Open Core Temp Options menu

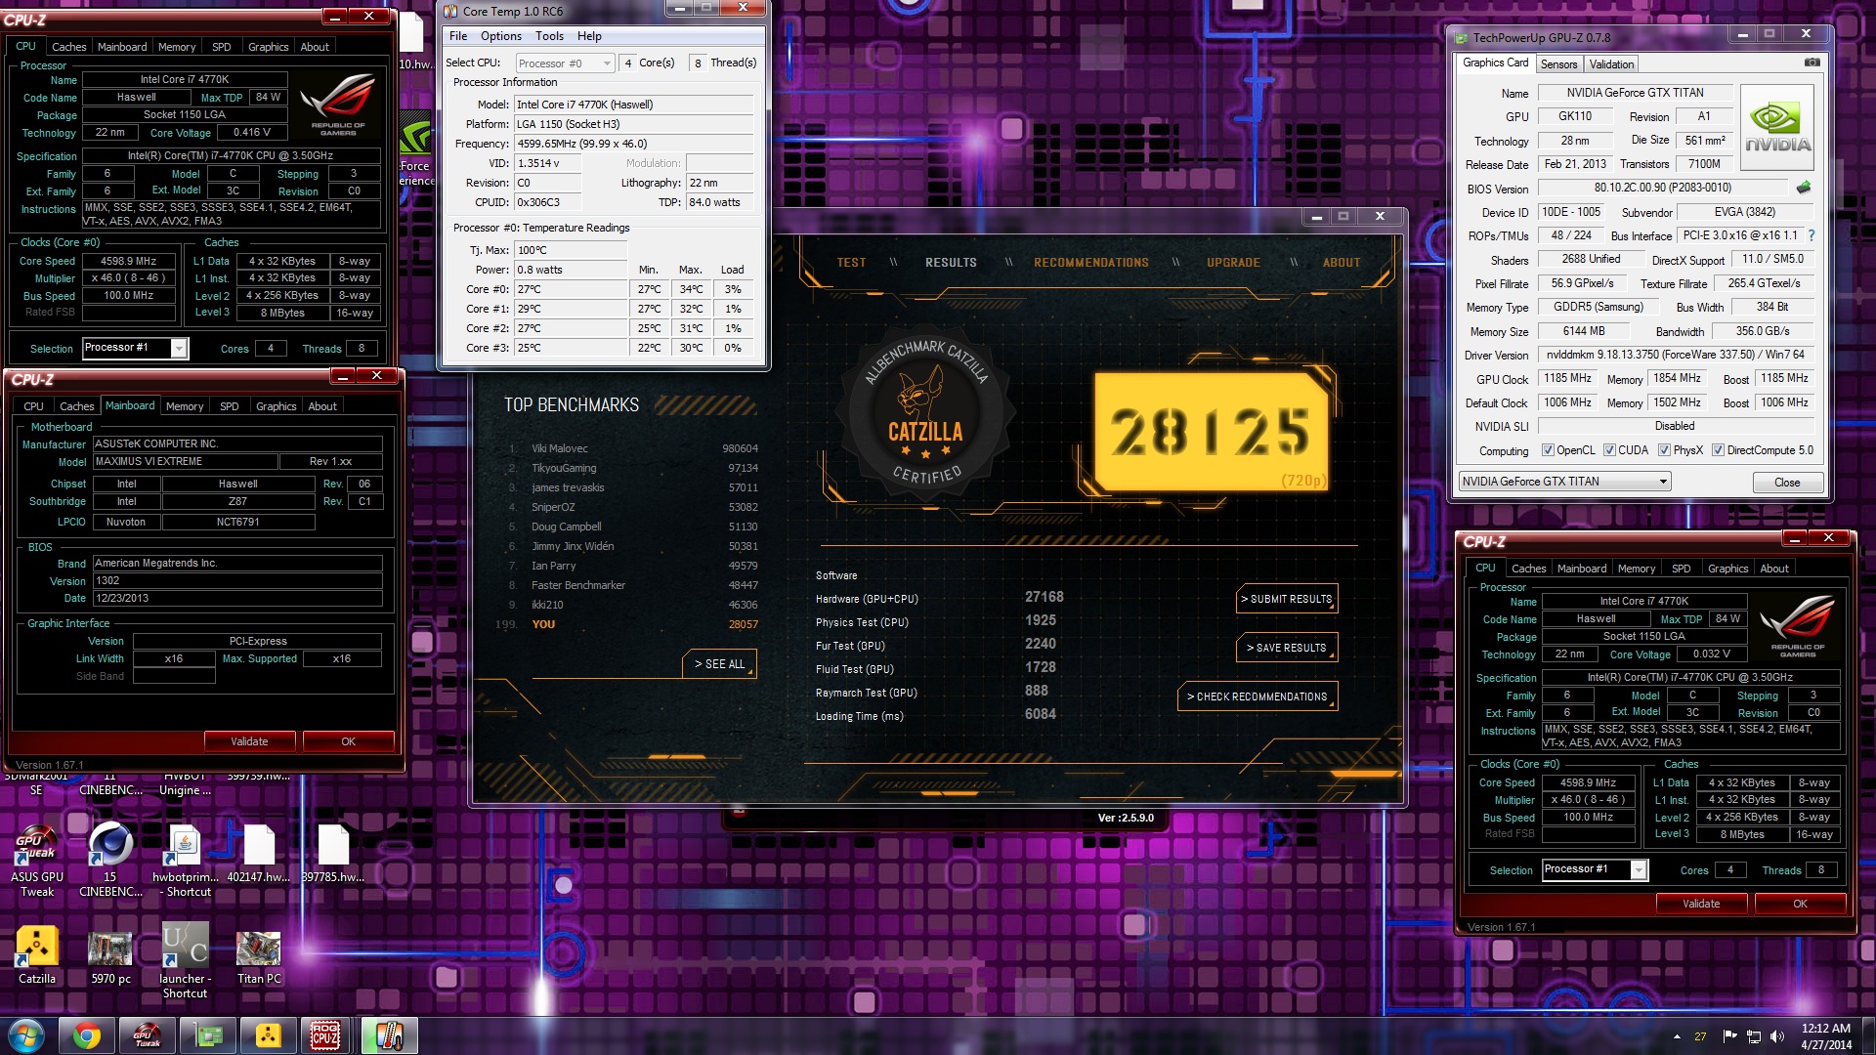501,36
